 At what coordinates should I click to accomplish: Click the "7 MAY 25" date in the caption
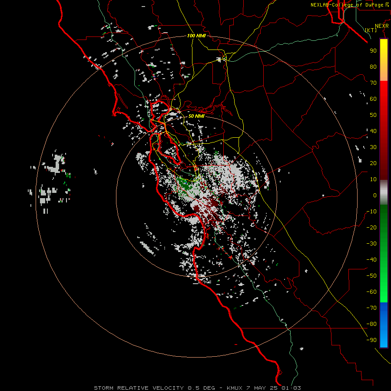pyautogui.click(x=262, y=388)
